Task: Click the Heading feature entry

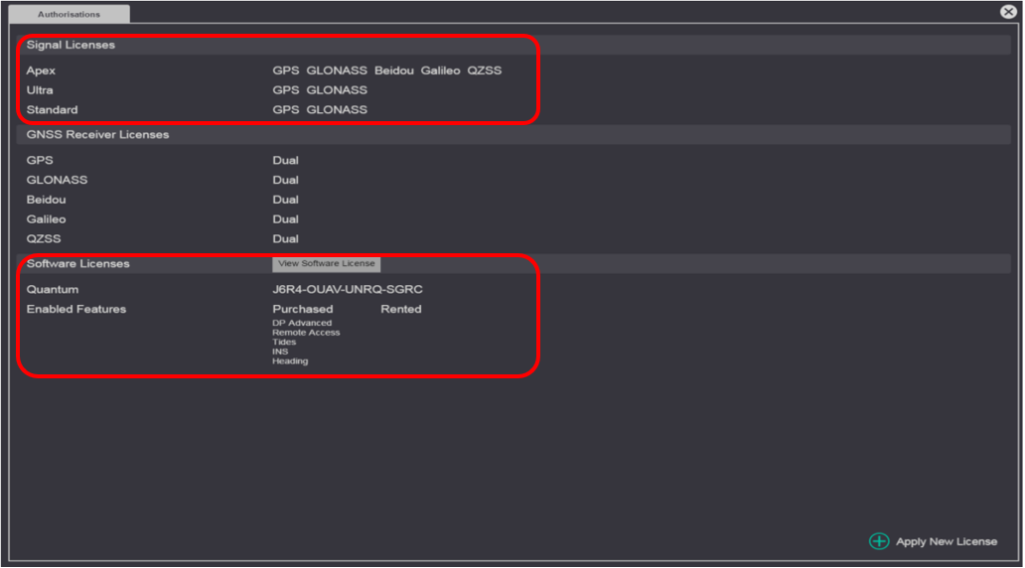Action: coord(290,360)
